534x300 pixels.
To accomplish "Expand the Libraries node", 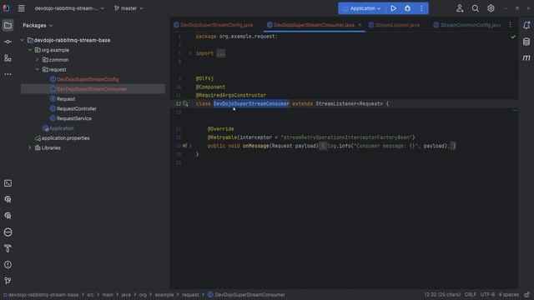I will pyautogui.click(x=30, y=148).
